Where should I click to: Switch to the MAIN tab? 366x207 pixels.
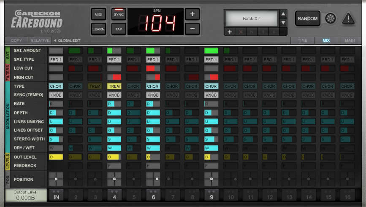click(350, 40)
